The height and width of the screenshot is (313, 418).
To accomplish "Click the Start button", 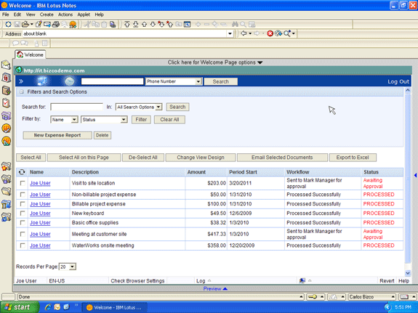I will [x=19, y=307].
